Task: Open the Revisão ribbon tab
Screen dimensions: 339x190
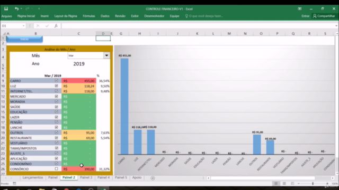Action: tap(120, 16)
